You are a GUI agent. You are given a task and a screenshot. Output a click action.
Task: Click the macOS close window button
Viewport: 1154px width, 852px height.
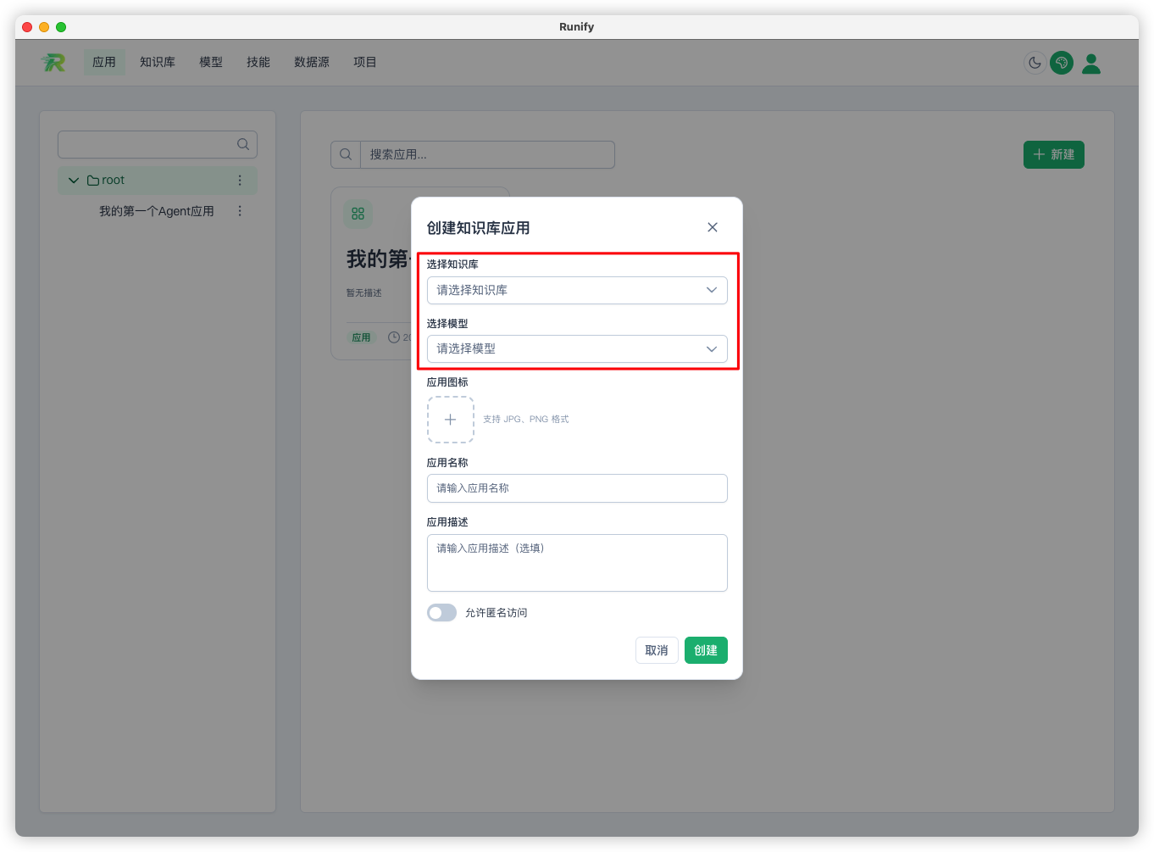[27, 27]
